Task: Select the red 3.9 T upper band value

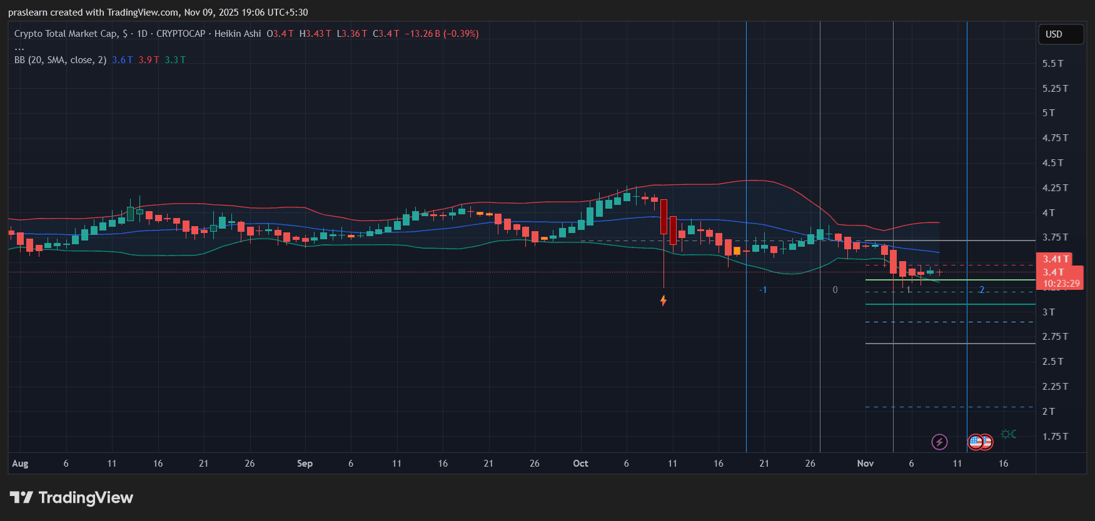Action: pos(149,60)
